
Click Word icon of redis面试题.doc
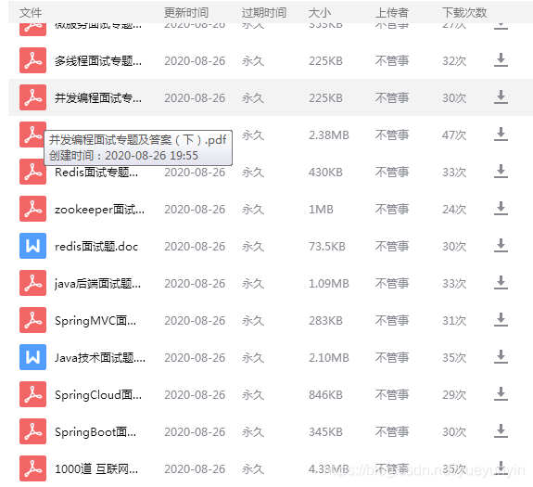point(32,246)
